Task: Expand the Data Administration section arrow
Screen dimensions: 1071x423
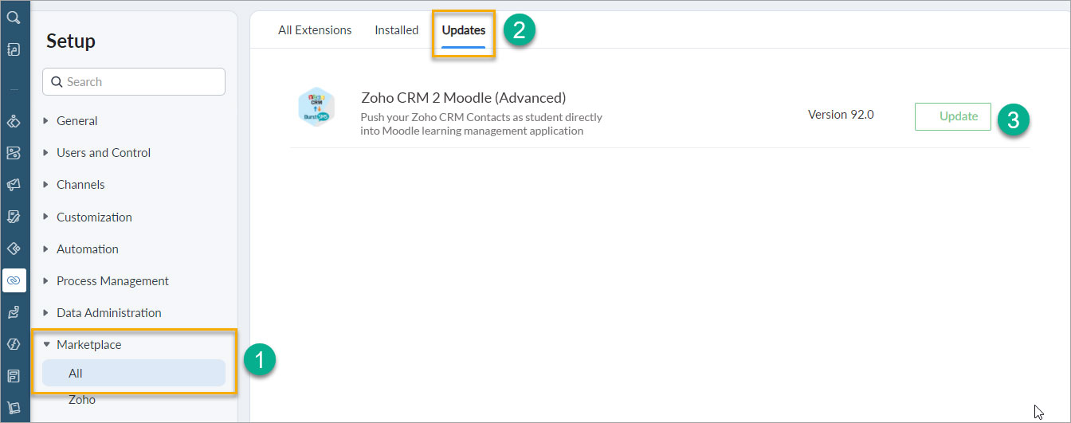Action: click(45, 312)
